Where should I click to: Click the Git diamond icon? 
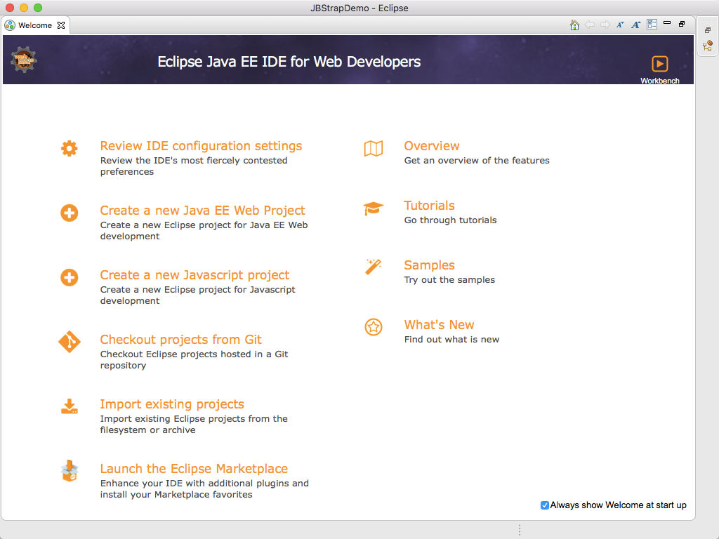coord(70,342)
